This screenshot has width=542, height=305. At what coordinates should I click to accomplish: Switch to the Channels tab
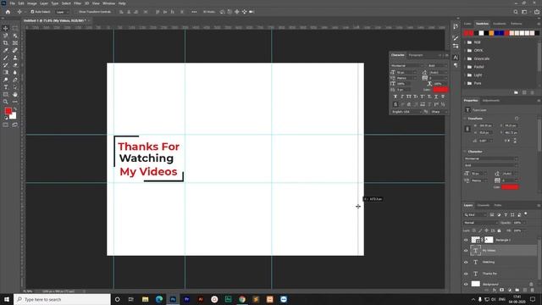484,205
